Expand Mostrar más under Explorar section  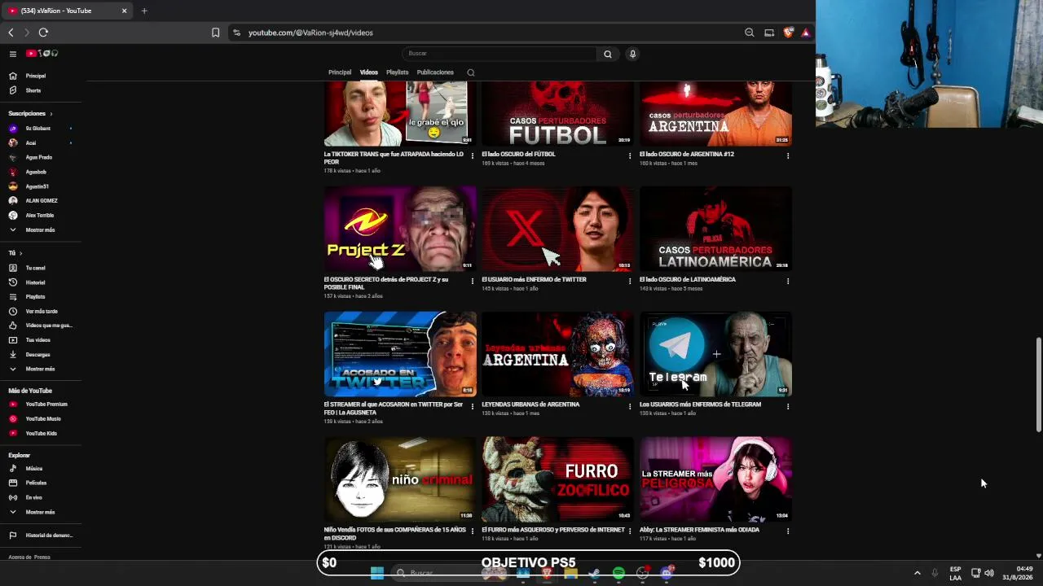(41, 512)
